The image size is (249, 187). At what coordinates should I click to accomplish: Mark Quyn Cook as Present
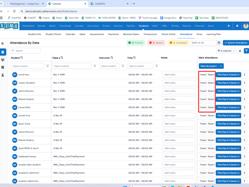203,124
